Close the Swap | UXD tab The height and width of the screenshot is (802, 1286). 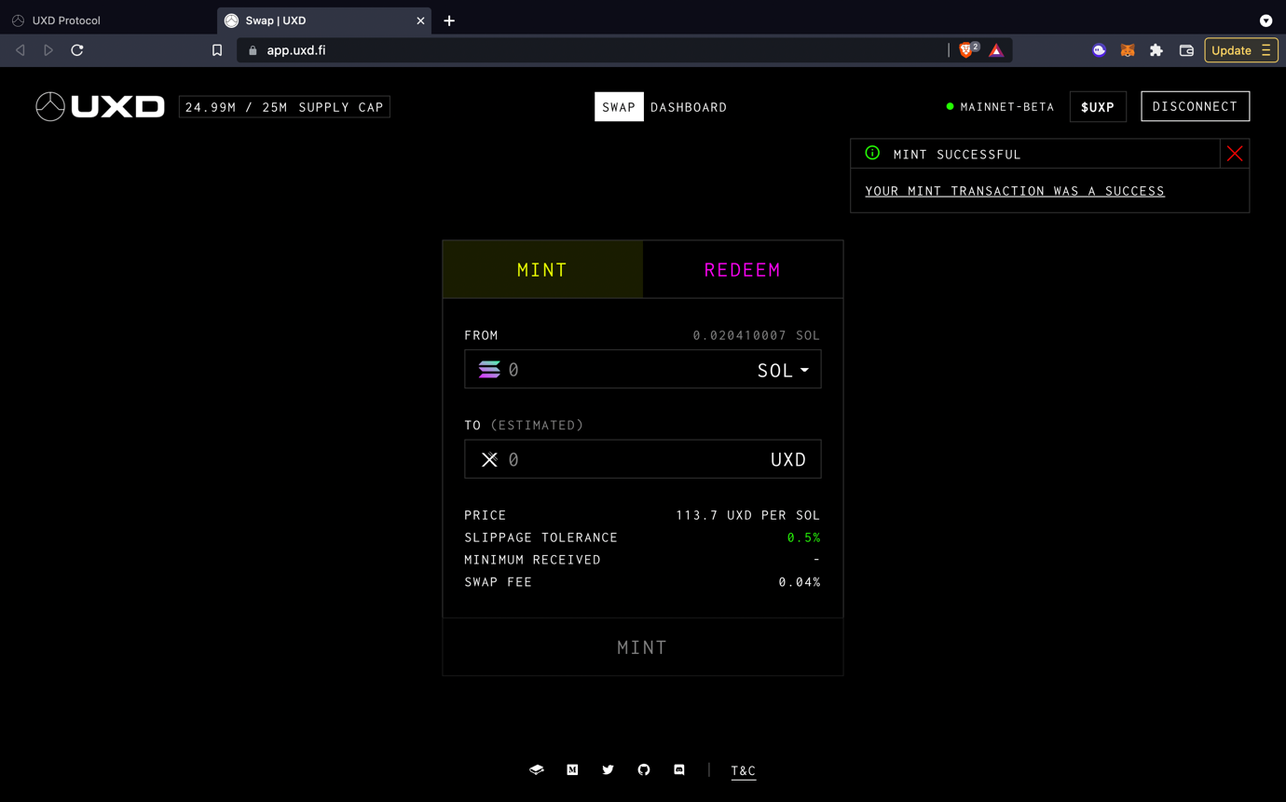point(420,20)
